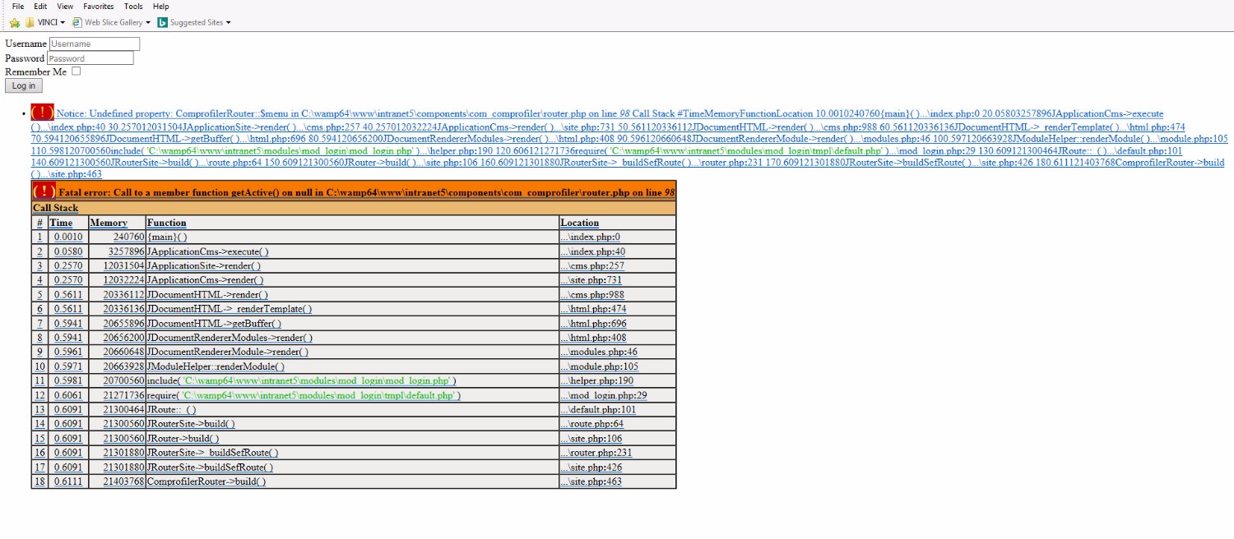Expand the VINCI favorites dropdown arrow

click(x=63, y=22)
